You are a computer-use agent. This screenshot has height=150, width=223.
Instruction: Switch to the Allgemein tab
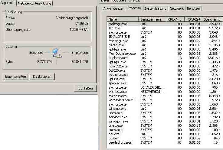pos(8,3)
